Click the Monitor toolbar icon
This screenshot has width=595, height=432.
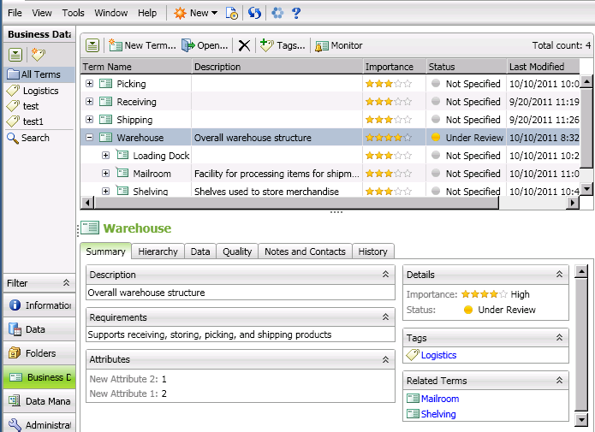coord(322,45)
